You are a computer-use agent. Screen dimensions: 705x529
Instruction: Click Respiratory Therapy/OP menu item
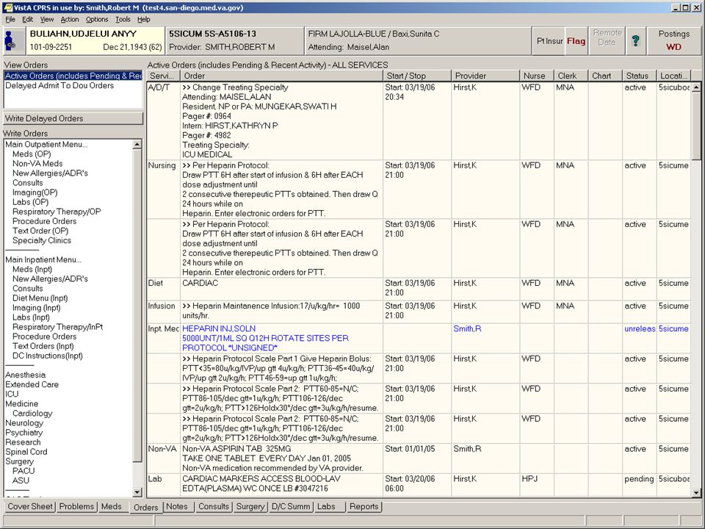(57, 212)
